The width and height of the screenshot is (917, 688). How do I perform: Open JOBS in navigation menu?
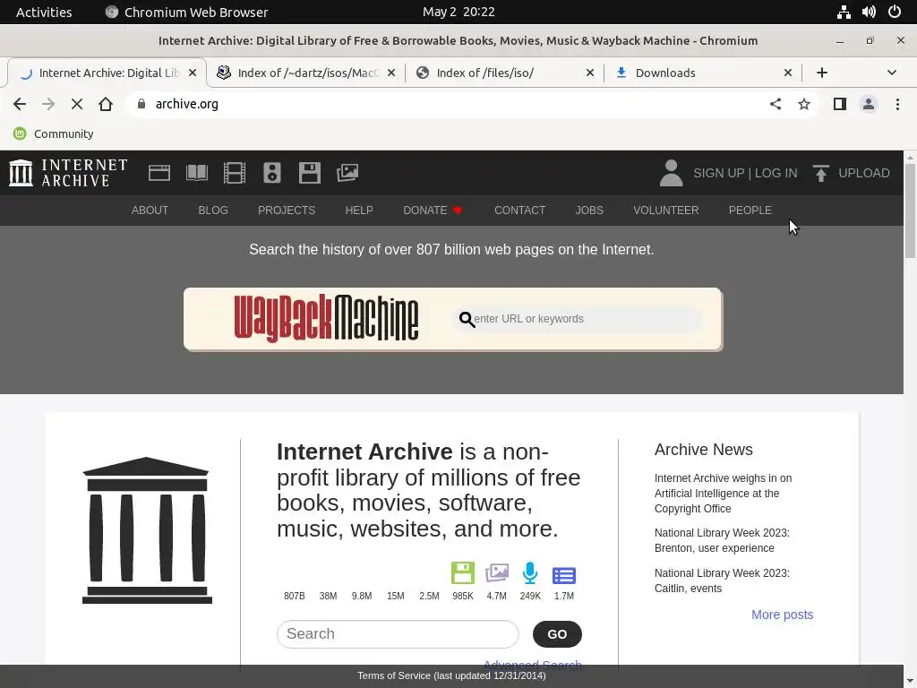click(589, 210)
